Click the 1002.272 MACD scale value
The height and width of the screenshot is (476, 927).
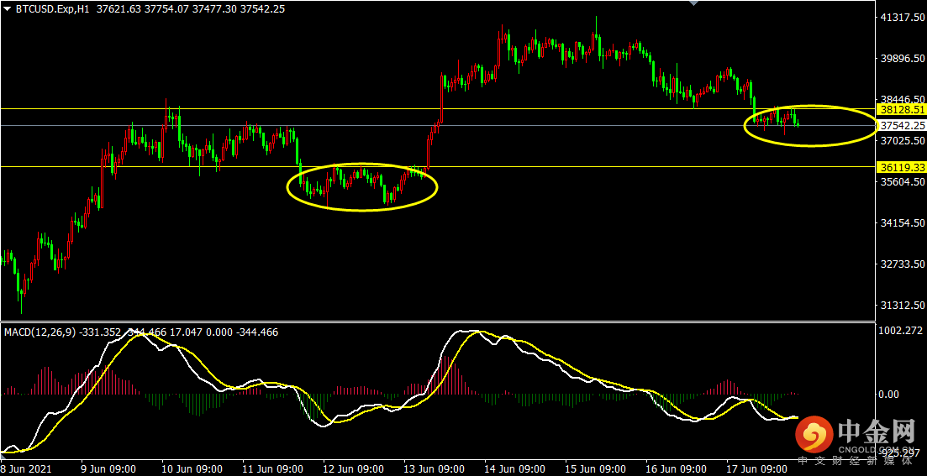tap(902, 330)
